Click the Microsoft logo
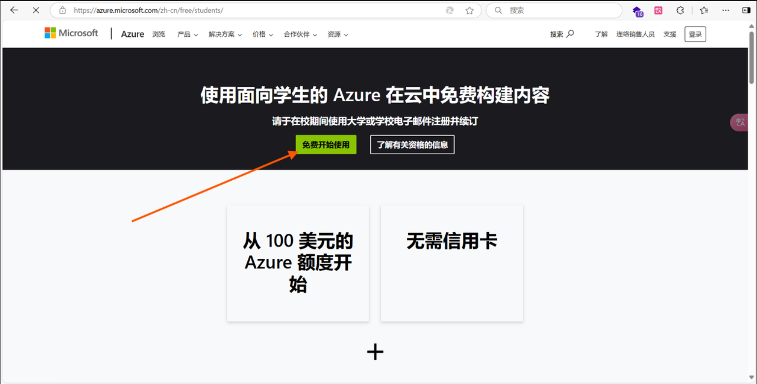Image resolution: width=757 pixels, height=384 pixels. click(71, 33)
